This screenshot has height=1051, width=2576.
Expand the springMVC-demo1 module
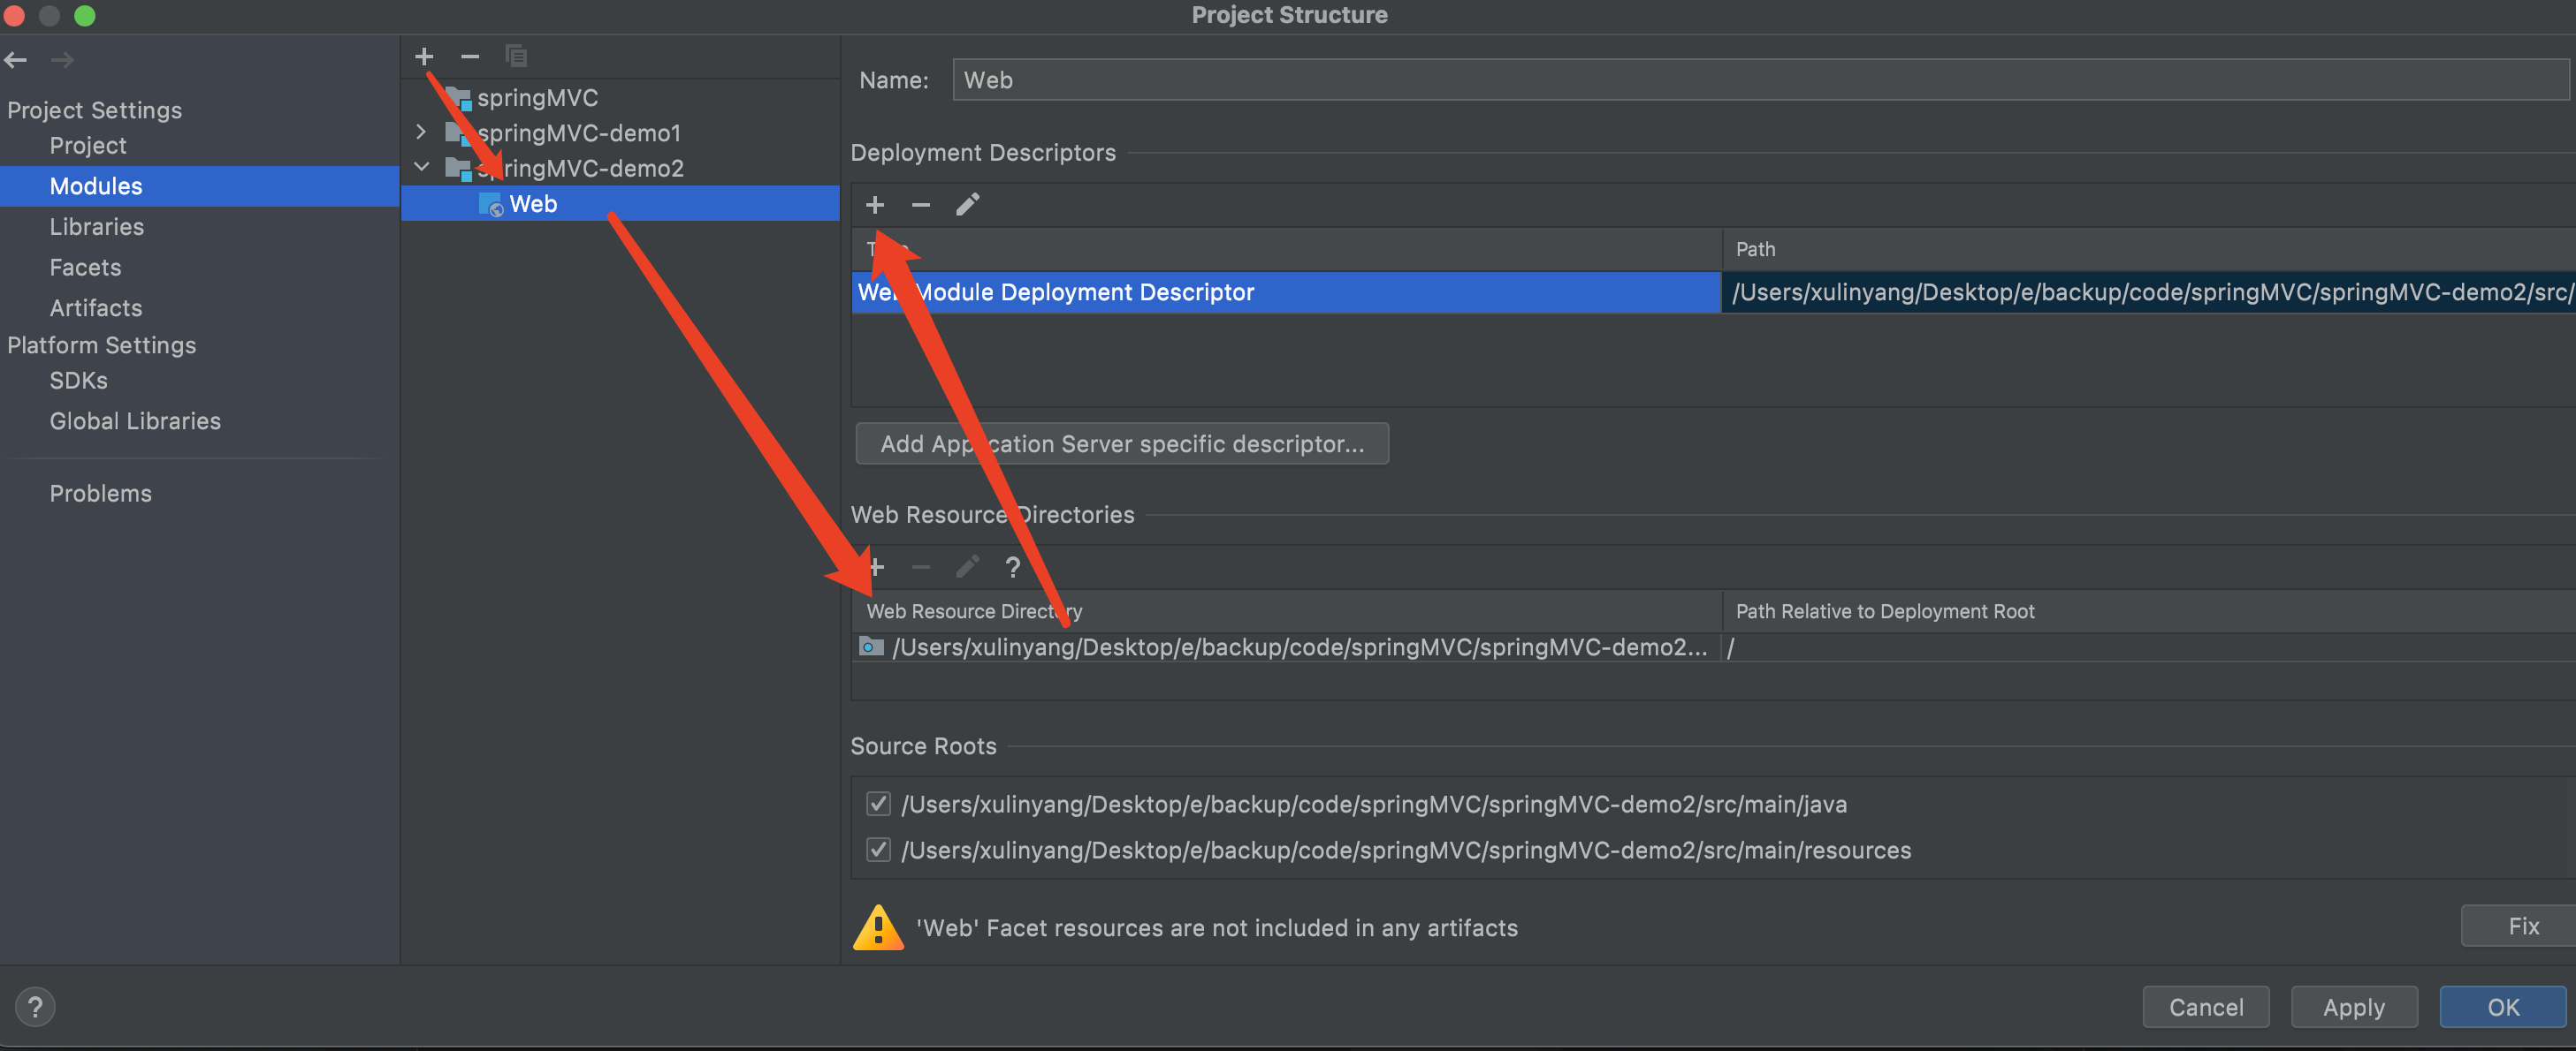tap(421, 132)
